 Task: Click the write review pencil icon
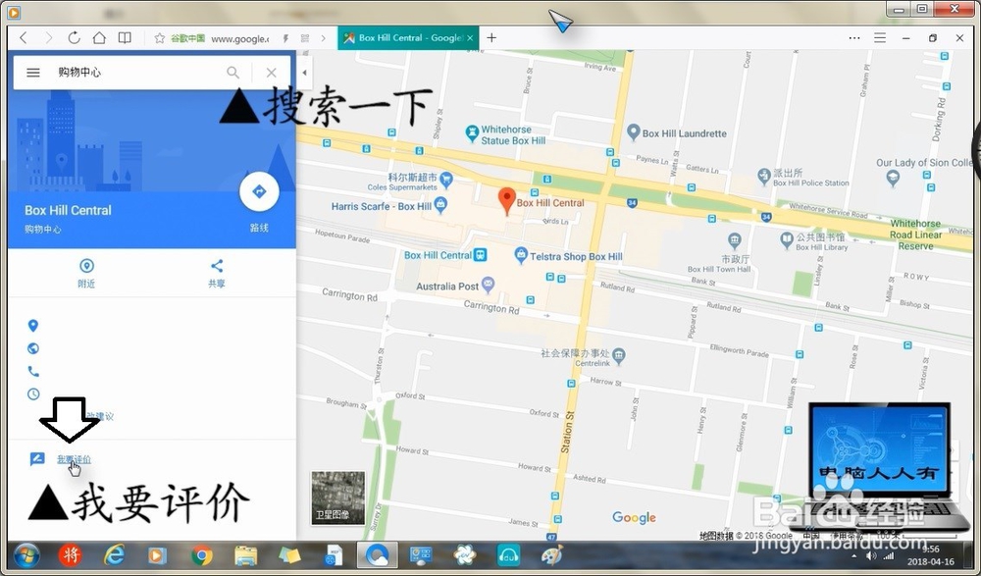pos(37,459)
